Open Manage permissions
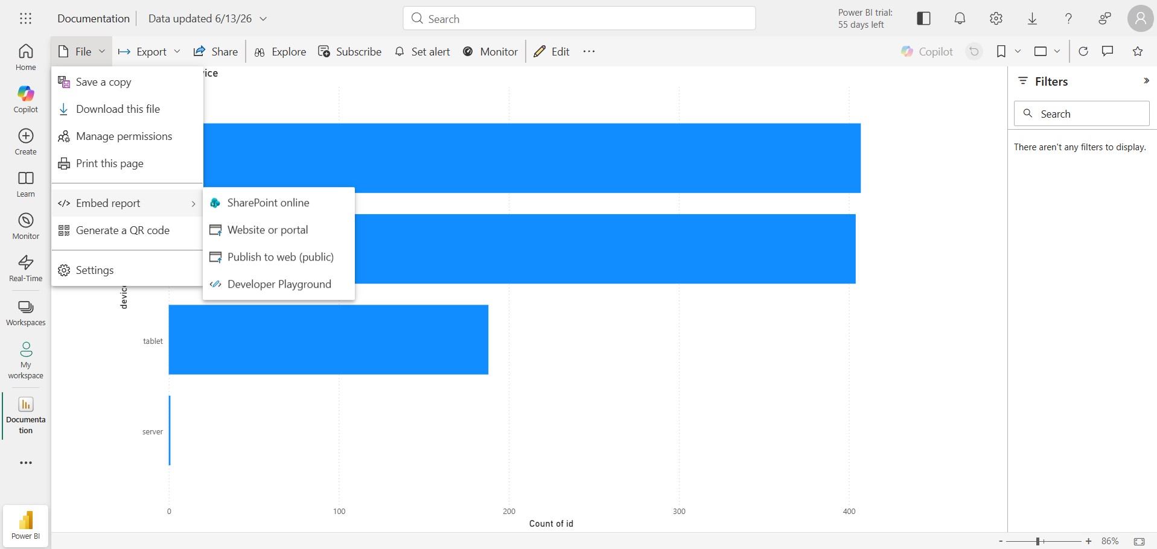This screenshot has width=1157, height=549. 127,136
